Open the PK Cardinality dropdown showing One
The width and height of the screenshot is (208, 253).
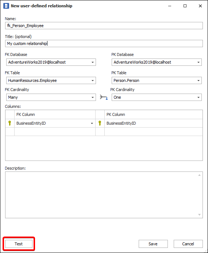pyautogui.click(x=157, y=97)
